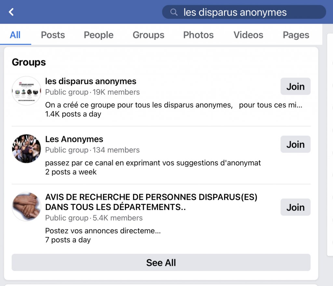Join the les disparus anonymes group
This screenshot has width=333, height=286.
tap(295, 87)
